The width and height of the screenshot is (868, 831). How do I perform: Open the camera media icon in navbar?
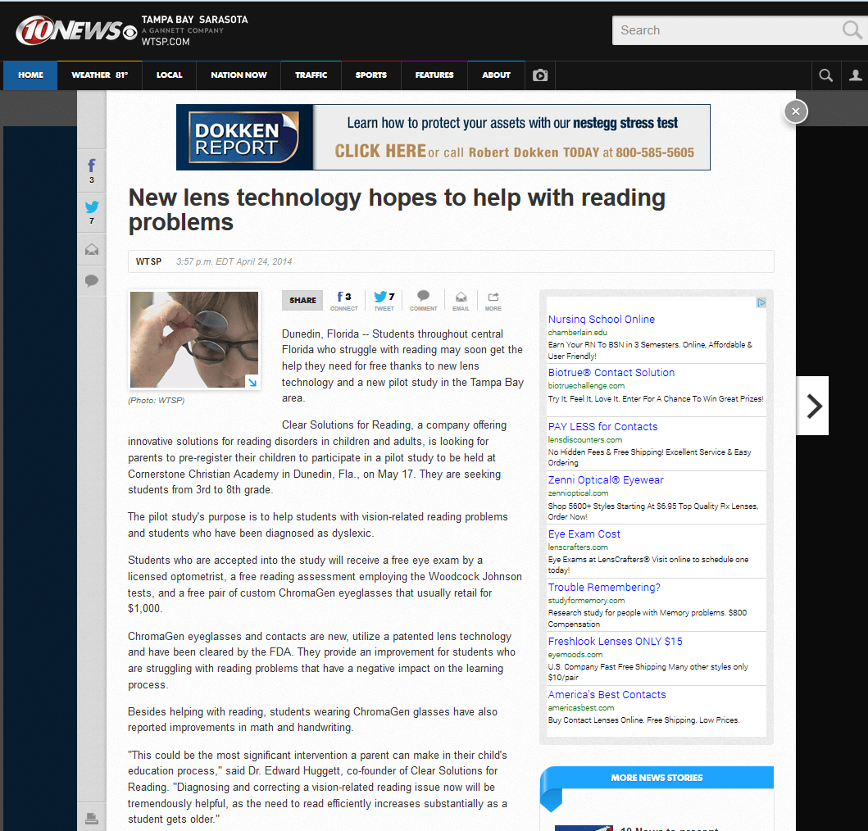tap(539, 75)
